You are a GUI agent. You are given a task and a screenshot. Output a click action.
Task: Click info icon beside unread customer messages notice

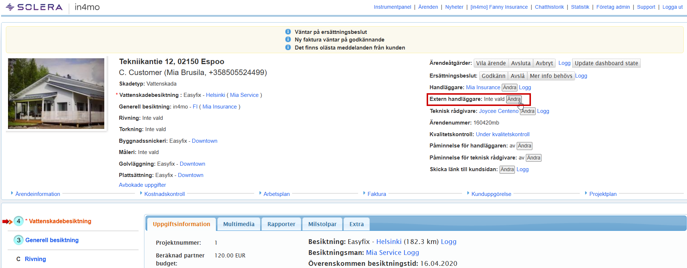[288, 47]
